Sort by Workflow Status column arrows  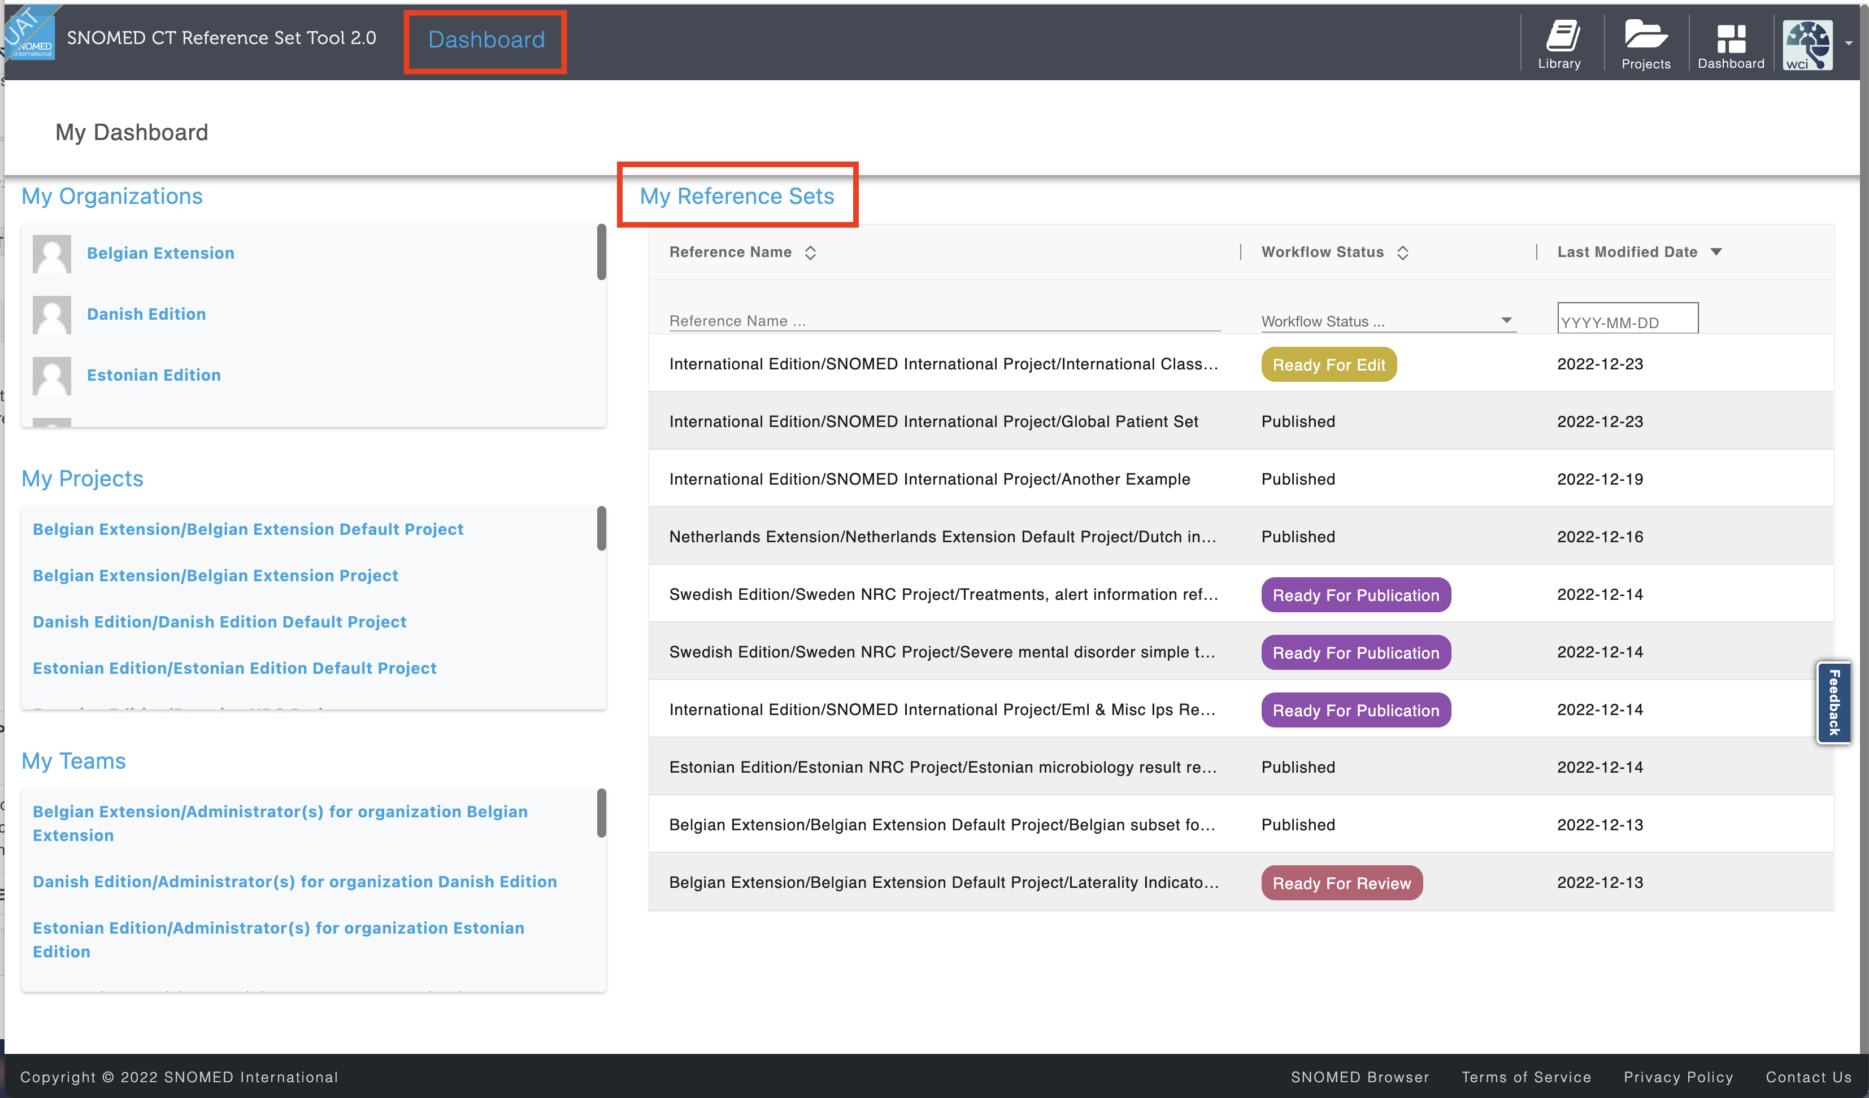[1403, 253]
